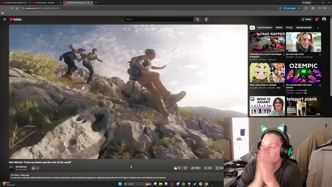Viewport: 332px width, 187px height.
Task: Open CapCut from the taskbar
Action: 200,184
